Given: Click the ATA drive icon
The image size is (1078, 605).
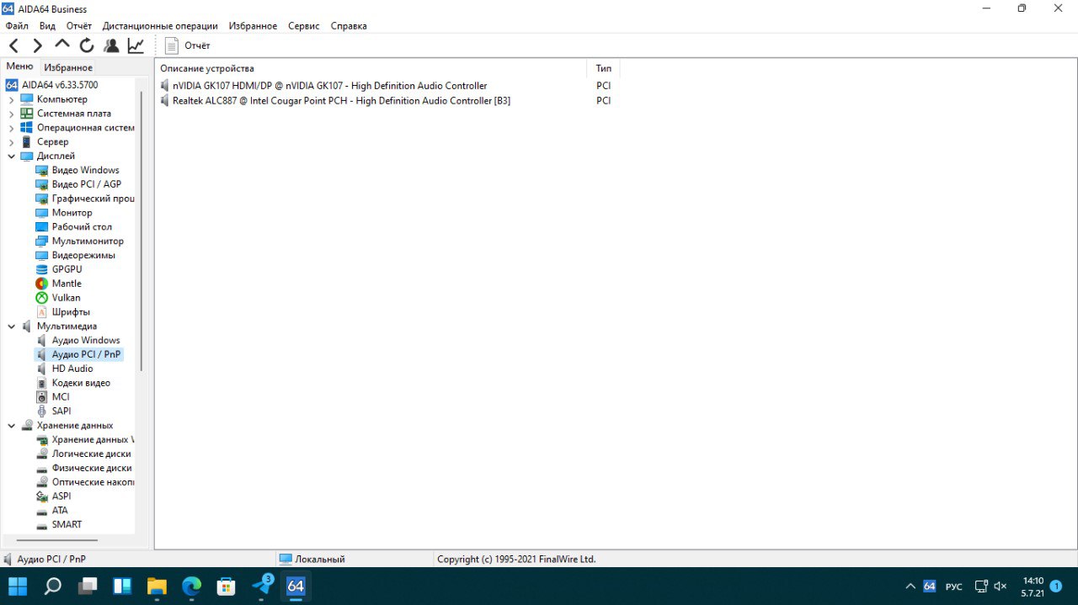Looking at the screenshot, I should (42, 511).
